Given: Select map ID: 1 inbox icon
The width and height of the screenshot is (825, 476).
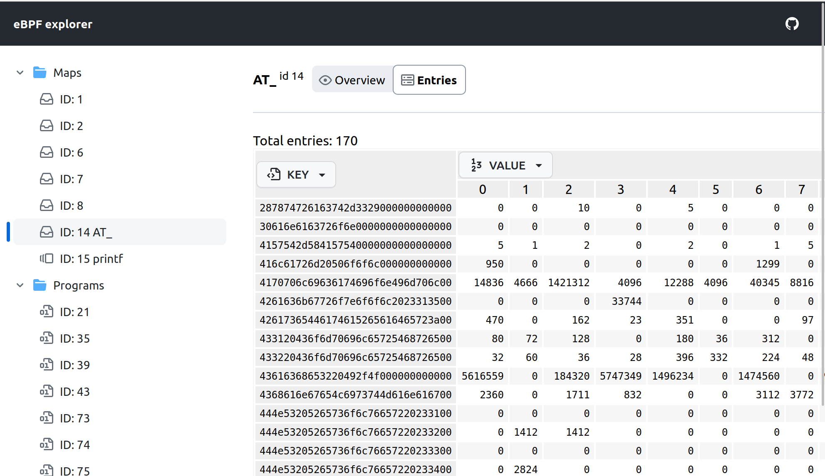Looking at the screenshot, I should (47, 99).
